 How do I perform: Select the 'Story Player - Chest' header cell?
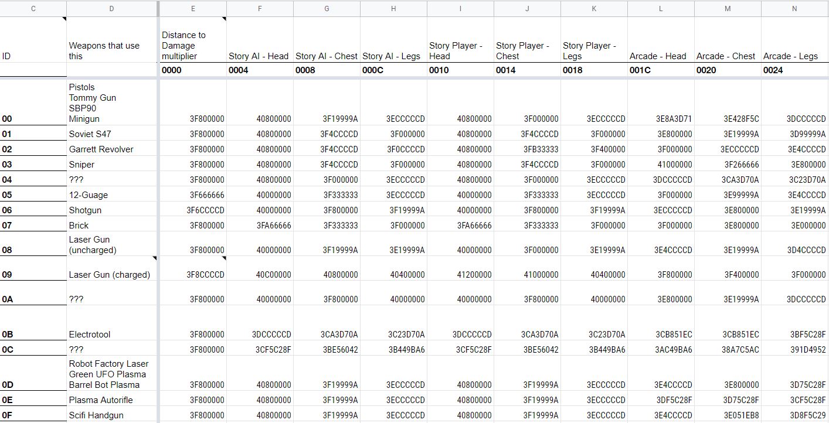[527, 39]
